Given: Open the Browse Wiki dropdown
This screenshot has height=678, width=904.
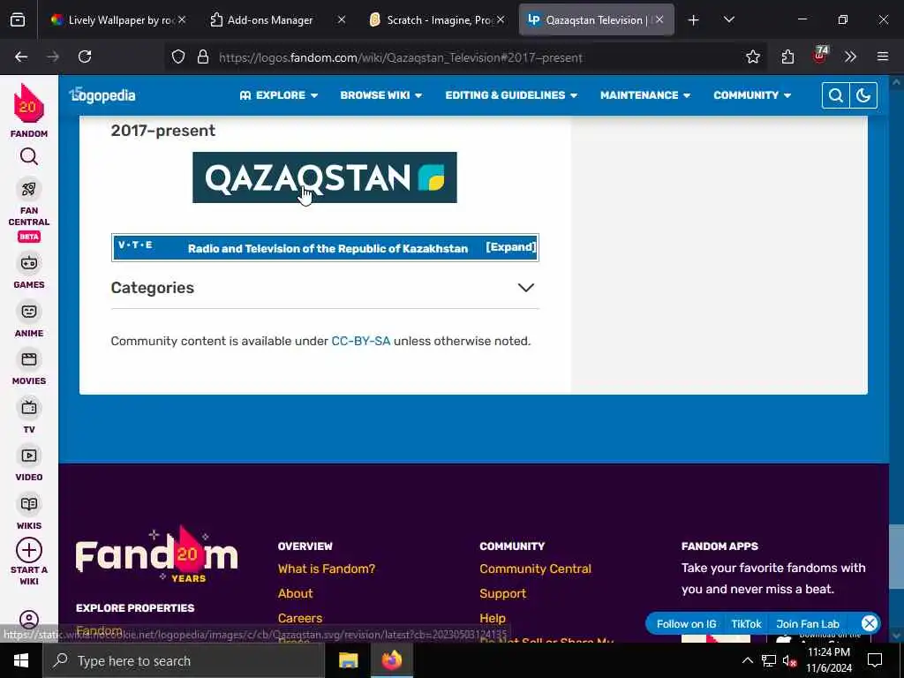Looking at the screenshot, I should [381, 95].
